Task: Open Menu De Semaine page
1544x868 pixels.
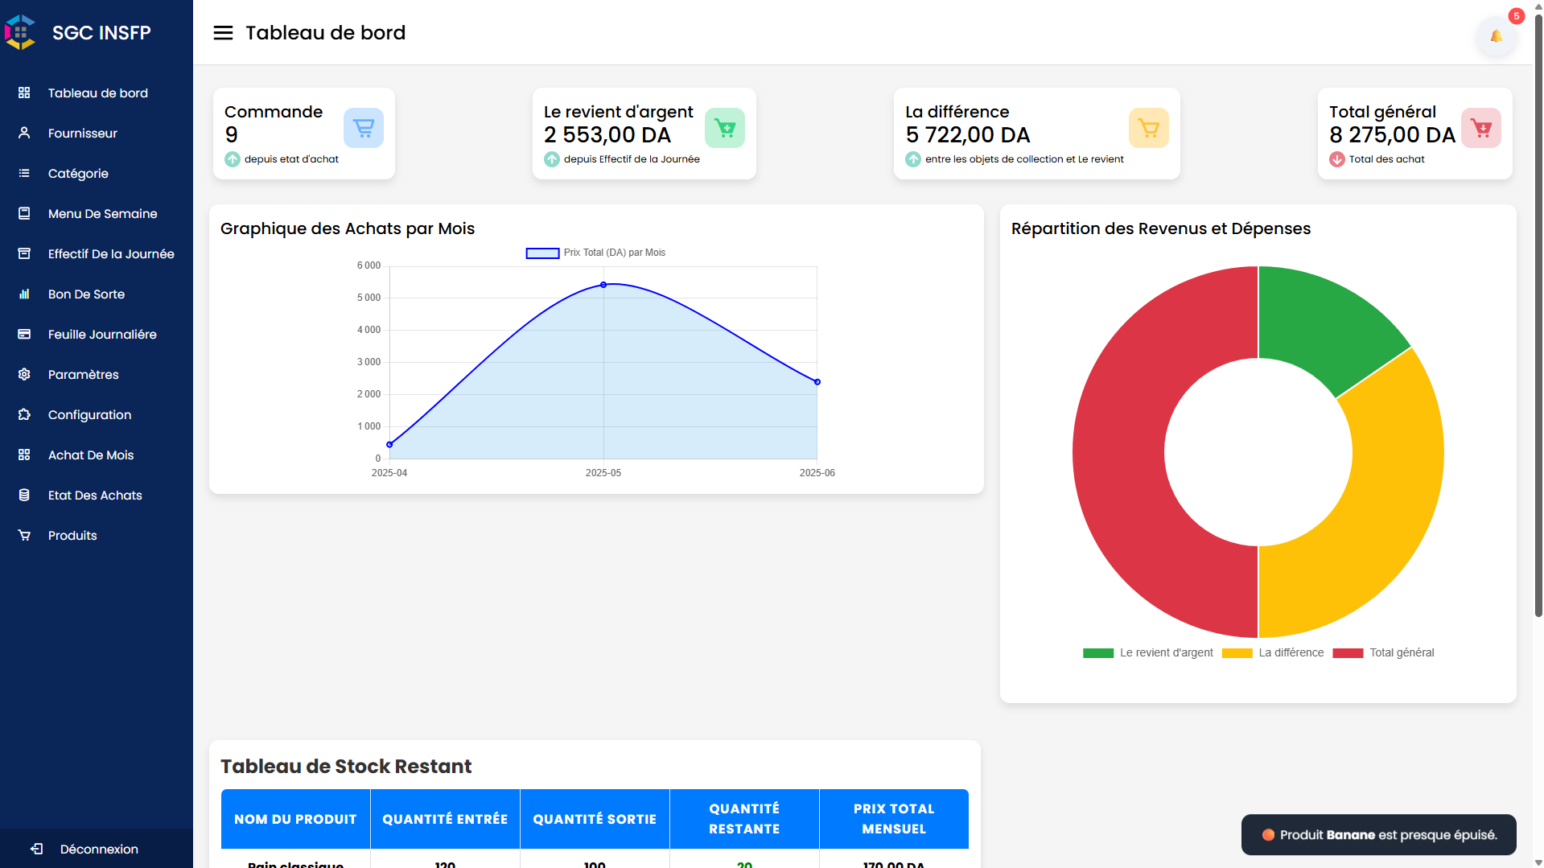Action: (102, 213)
